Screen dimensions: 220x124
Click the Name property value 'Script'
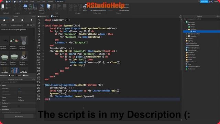pos(20,97)
